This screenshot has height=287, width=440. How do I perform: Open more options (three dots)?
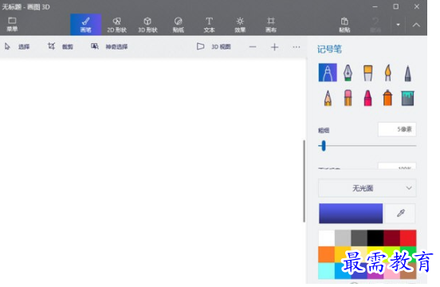[x=297, y=47]
